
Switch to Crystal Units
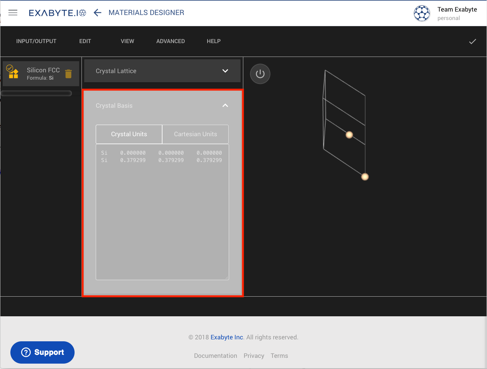tap(129, 134)
